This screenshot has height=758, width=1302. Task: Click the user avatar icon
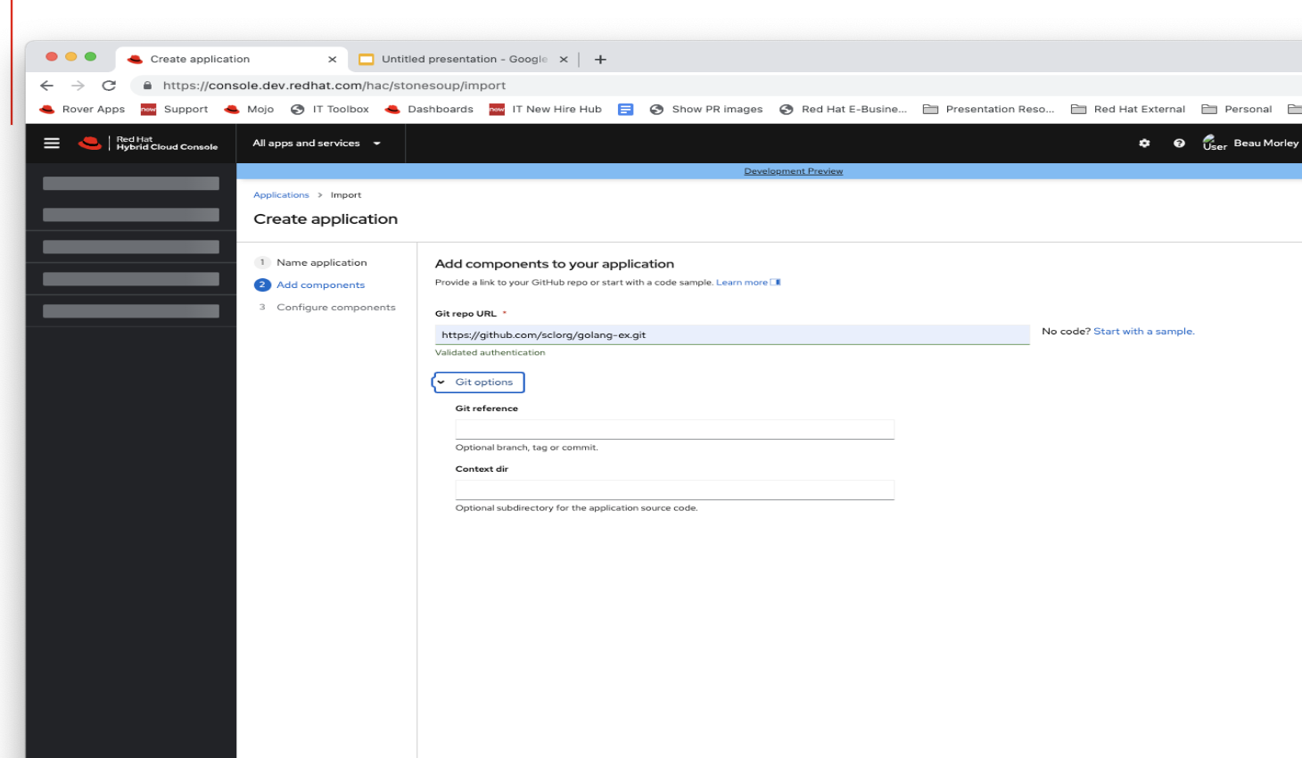(x=1214, y=143)
